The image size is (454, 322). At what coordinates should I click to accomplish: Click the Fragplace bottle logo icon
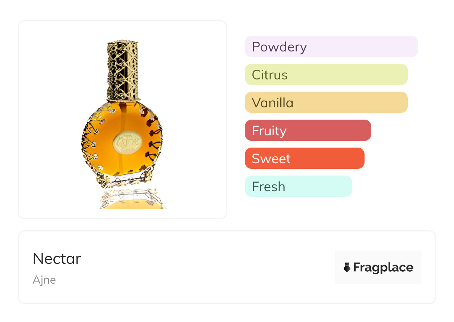(347, 267)
